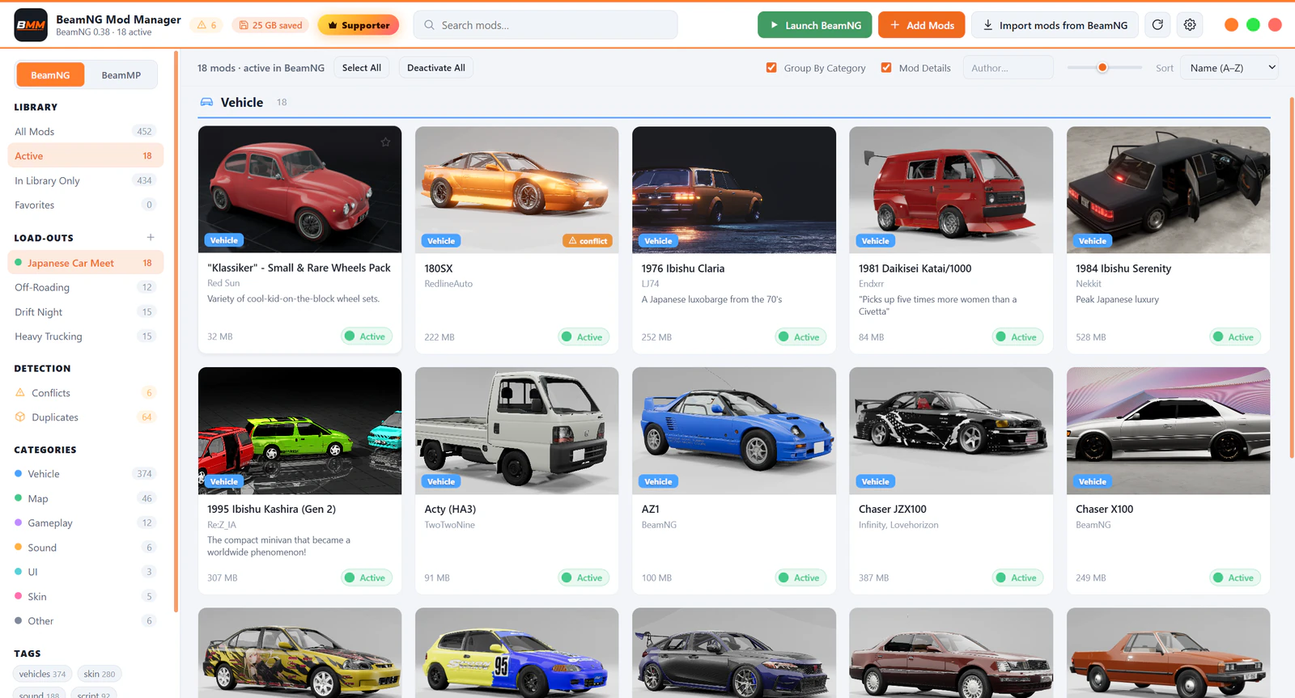
Task: Click the Deactivate All button
Action: tap(436, 68)
